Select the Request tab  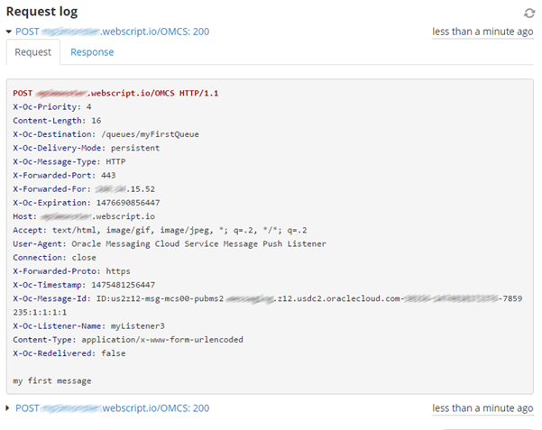pyautogui.click(x=32, y=52)
